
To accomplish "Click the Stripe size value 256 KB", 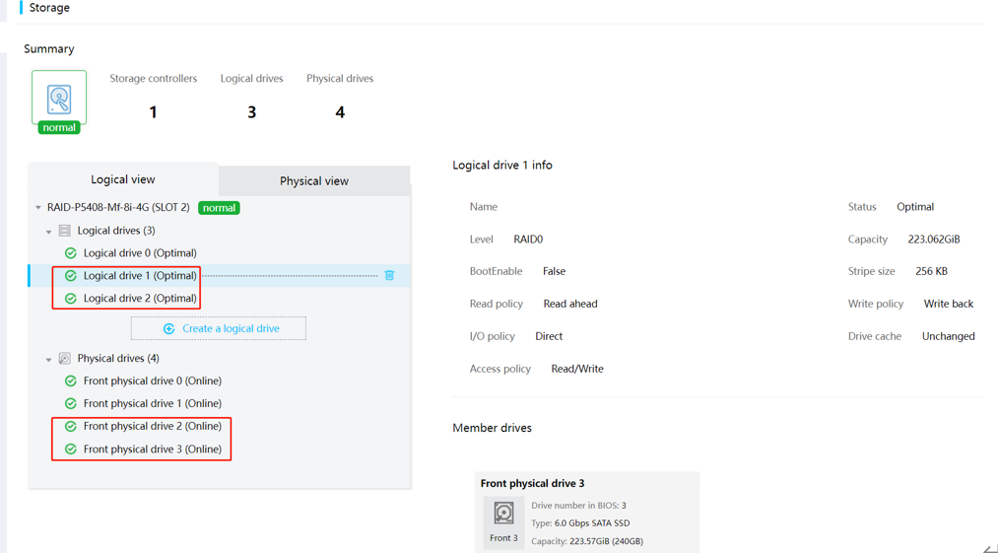I will [931, 271].
